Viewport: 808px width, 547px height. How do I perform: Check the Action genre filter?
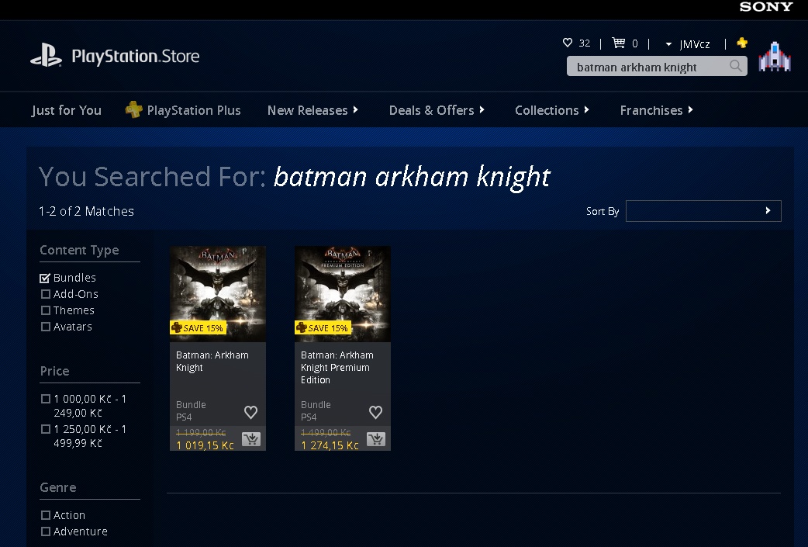tap(45, 515)
